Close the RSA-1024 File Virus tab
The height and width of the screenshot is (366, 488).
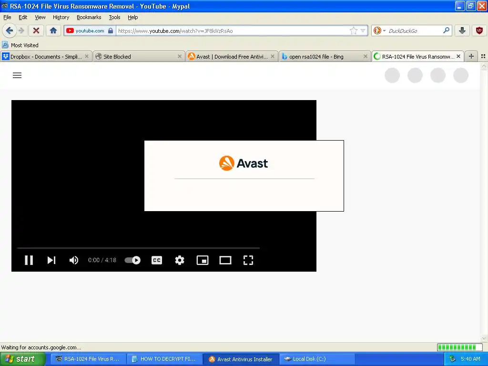click(458, 56)
